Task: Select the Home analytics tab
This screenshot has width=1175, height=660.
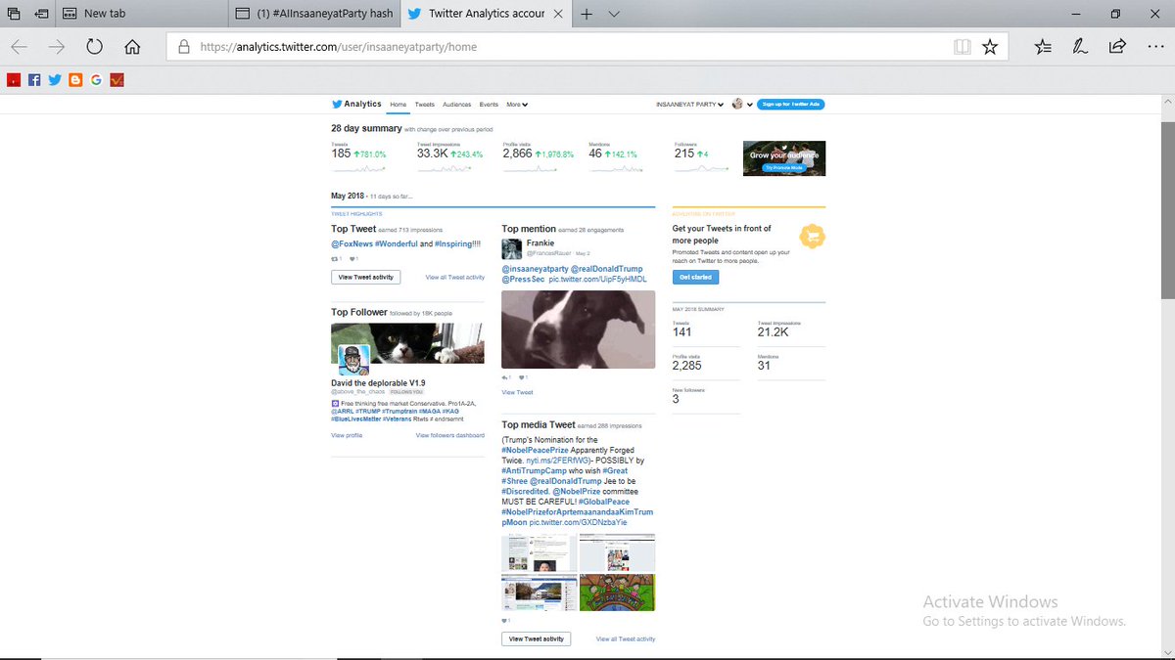Action: [x=399, y=105]
